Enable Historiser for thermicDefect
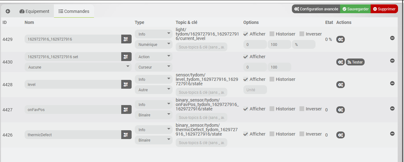Viewport: 404px width, 162px height. [x=272, y=134]
